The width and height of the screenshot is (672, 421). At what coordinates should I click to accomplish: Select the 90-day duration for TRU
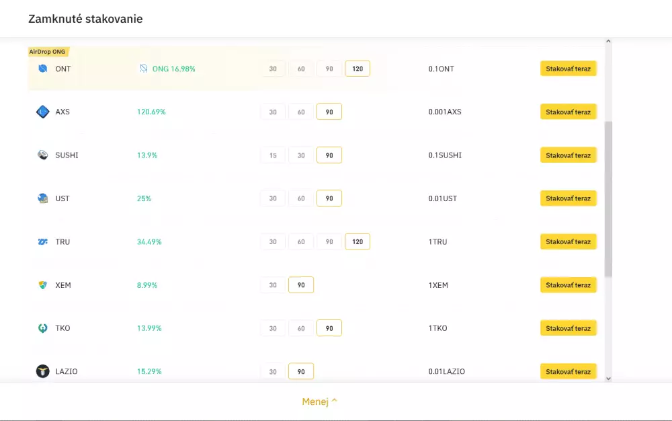(329, 241)
